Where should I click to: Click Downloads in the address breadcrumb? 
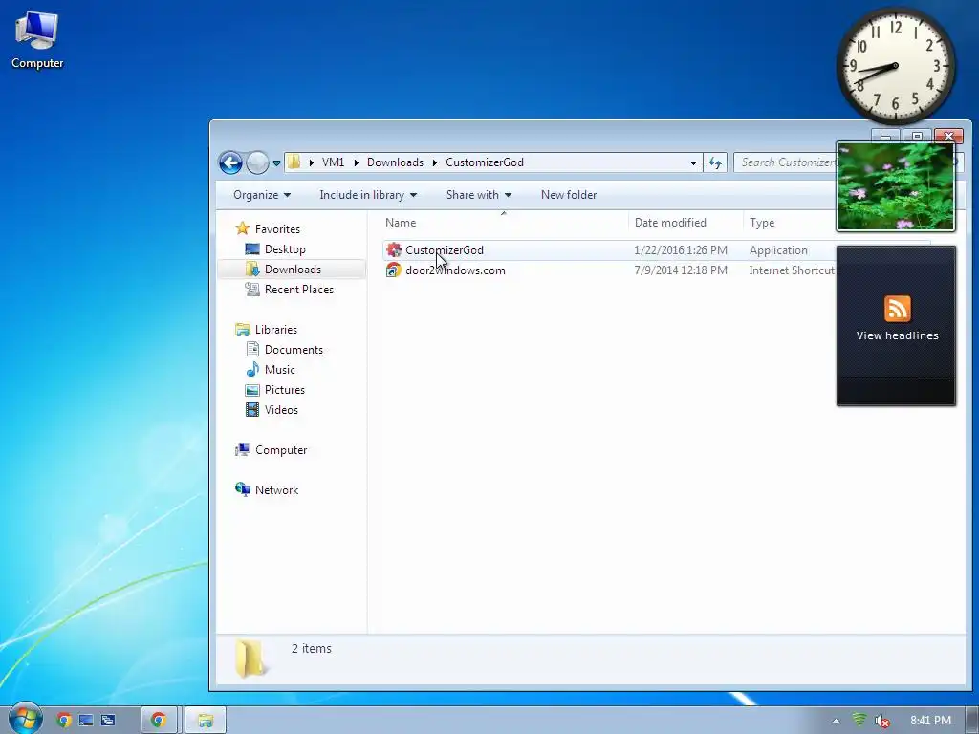pyautogui.click(x=395, y=162)
